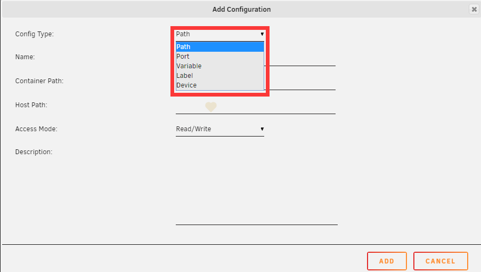This screenshot has height=272, width=481.
Task: Pick Label in the Config Type options
Action: (219, 76)
